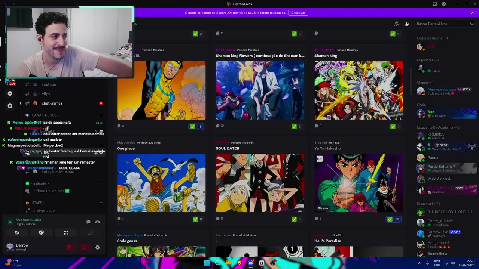479x269 pixels.
Task: Open Dante_Alighieri member profile
Action: click(x=446, y=223)
